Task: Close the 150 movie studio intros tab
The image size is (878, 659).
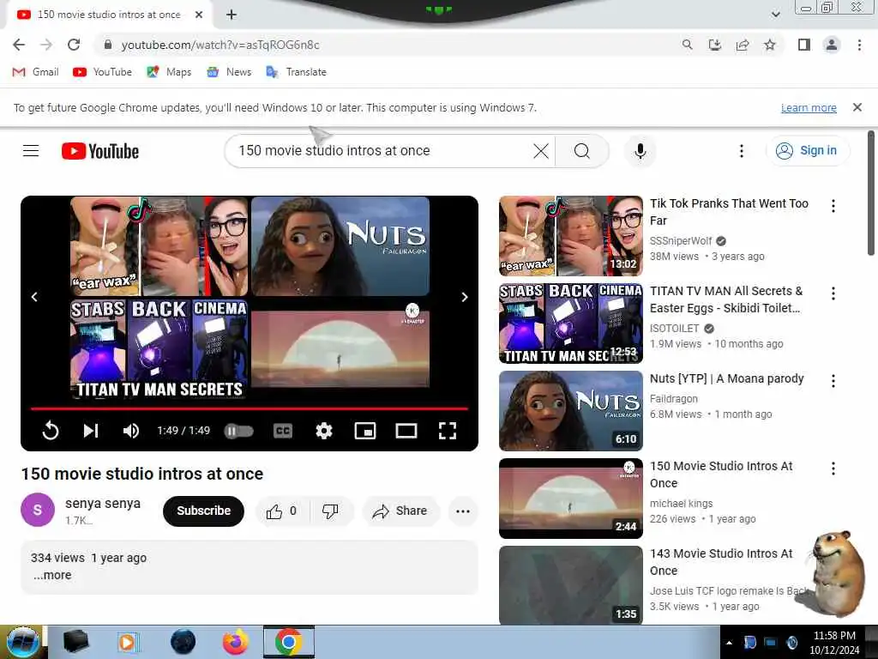Action: pos(199,15)
